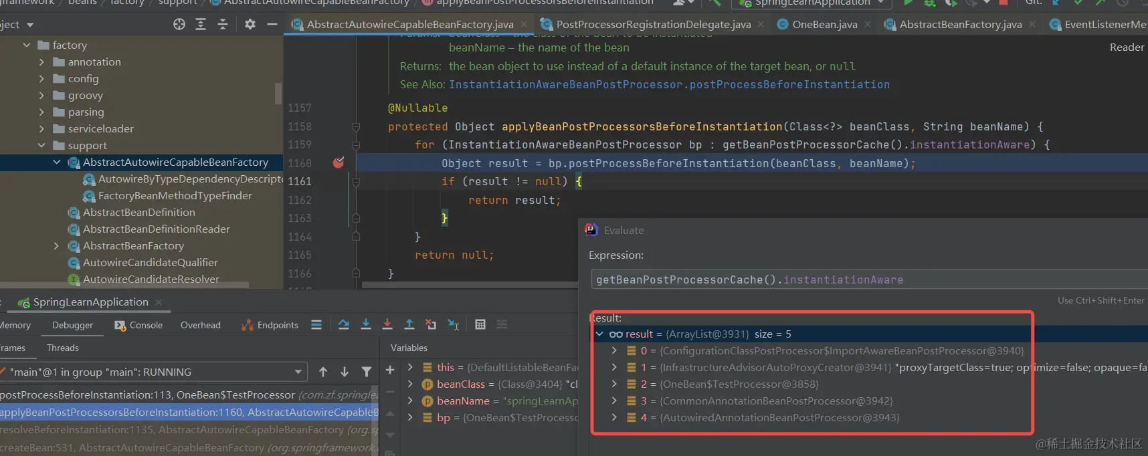This screenshot has height=456, width=1148.
Task: Collapse AbstractAutowireCapableBeanFactory tree node
Action: point(57,162)
